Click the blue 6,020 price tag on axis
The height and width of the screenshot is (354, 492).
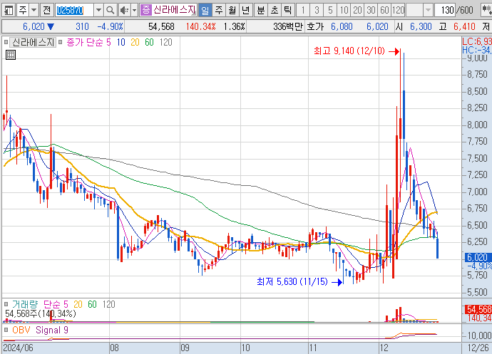pyautogui.click(x=478, y=257)
